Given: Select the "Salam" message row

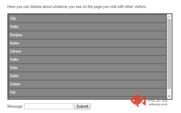Looking at the screenshot, I should pyautogui.click(x=87, y=84).
